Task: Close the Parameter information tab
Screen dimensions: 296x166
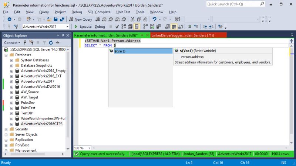Action: coord(147,35)
